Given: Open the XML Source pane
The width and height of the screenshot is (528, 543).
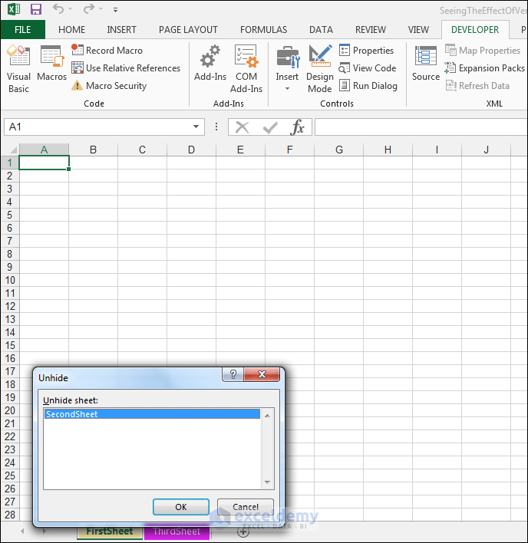Looking at the screenshot, I should pyautogui.click(x=426, y=63).
